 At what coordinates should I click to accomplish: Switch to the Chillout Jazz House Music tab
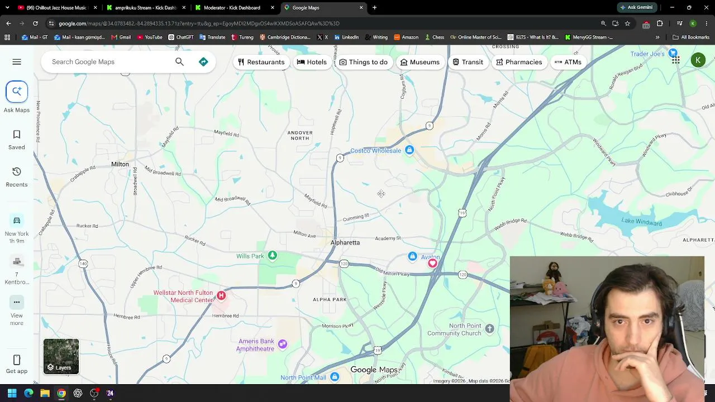53,8
